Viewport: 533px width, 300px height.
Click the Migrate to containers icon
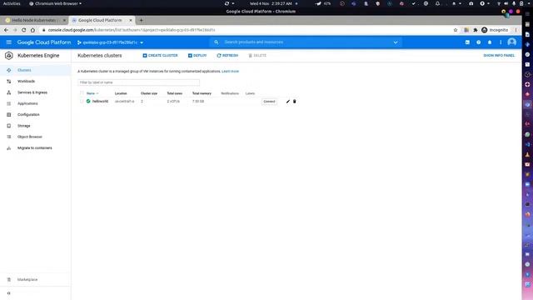(x=9, y=148)
